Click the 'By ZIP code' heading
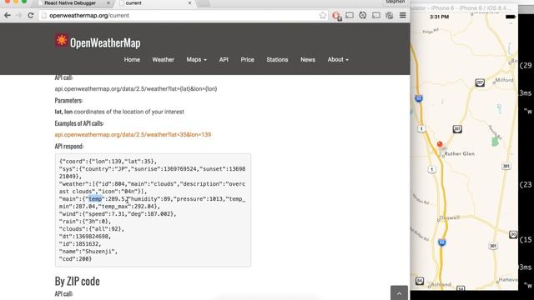Image resolution: width=534 pixels, height=300 pixels. click(x=78, y=281)
